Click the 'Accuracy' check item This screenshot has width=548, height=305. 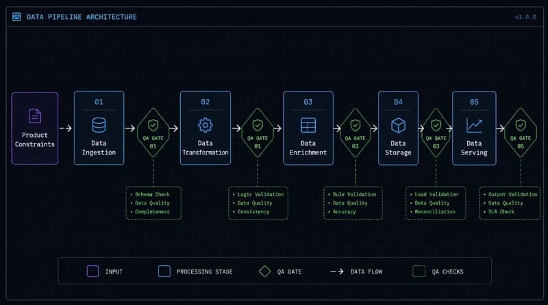pos(345,212)
